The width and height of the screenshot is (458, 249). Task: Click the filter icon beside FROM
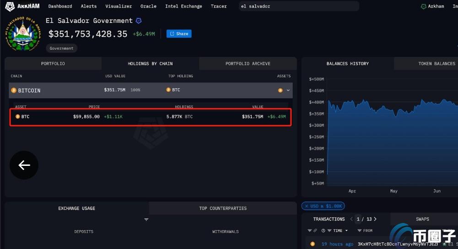tap(360, 231)
